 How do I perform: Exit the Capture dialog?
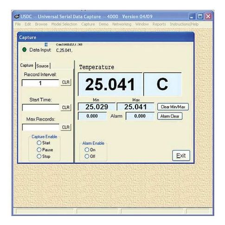coord(181,155)
